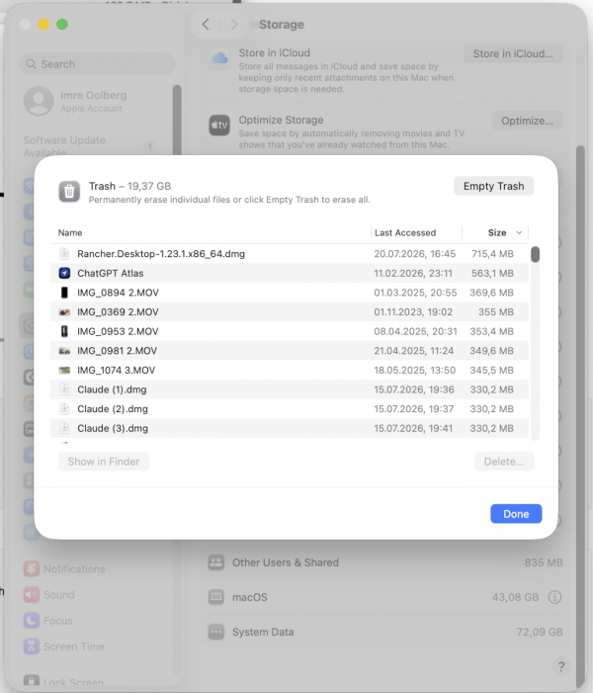This screenshot has width=593, height=693.
Task: Select the IMG_1074 3.MOV file
Action: pyautogui.click(x=290, y=371)
